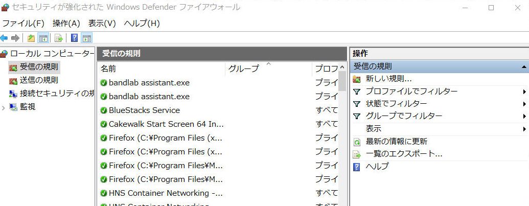Screen dimensions: 529x206
Task: Click the Up one level folder icon
Action: point(31,38)
